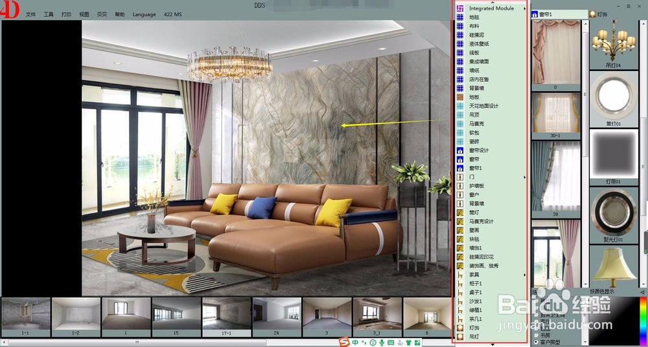Click the 护墙板 door-style icon
The image size is (648, 347).
point(460,186)
